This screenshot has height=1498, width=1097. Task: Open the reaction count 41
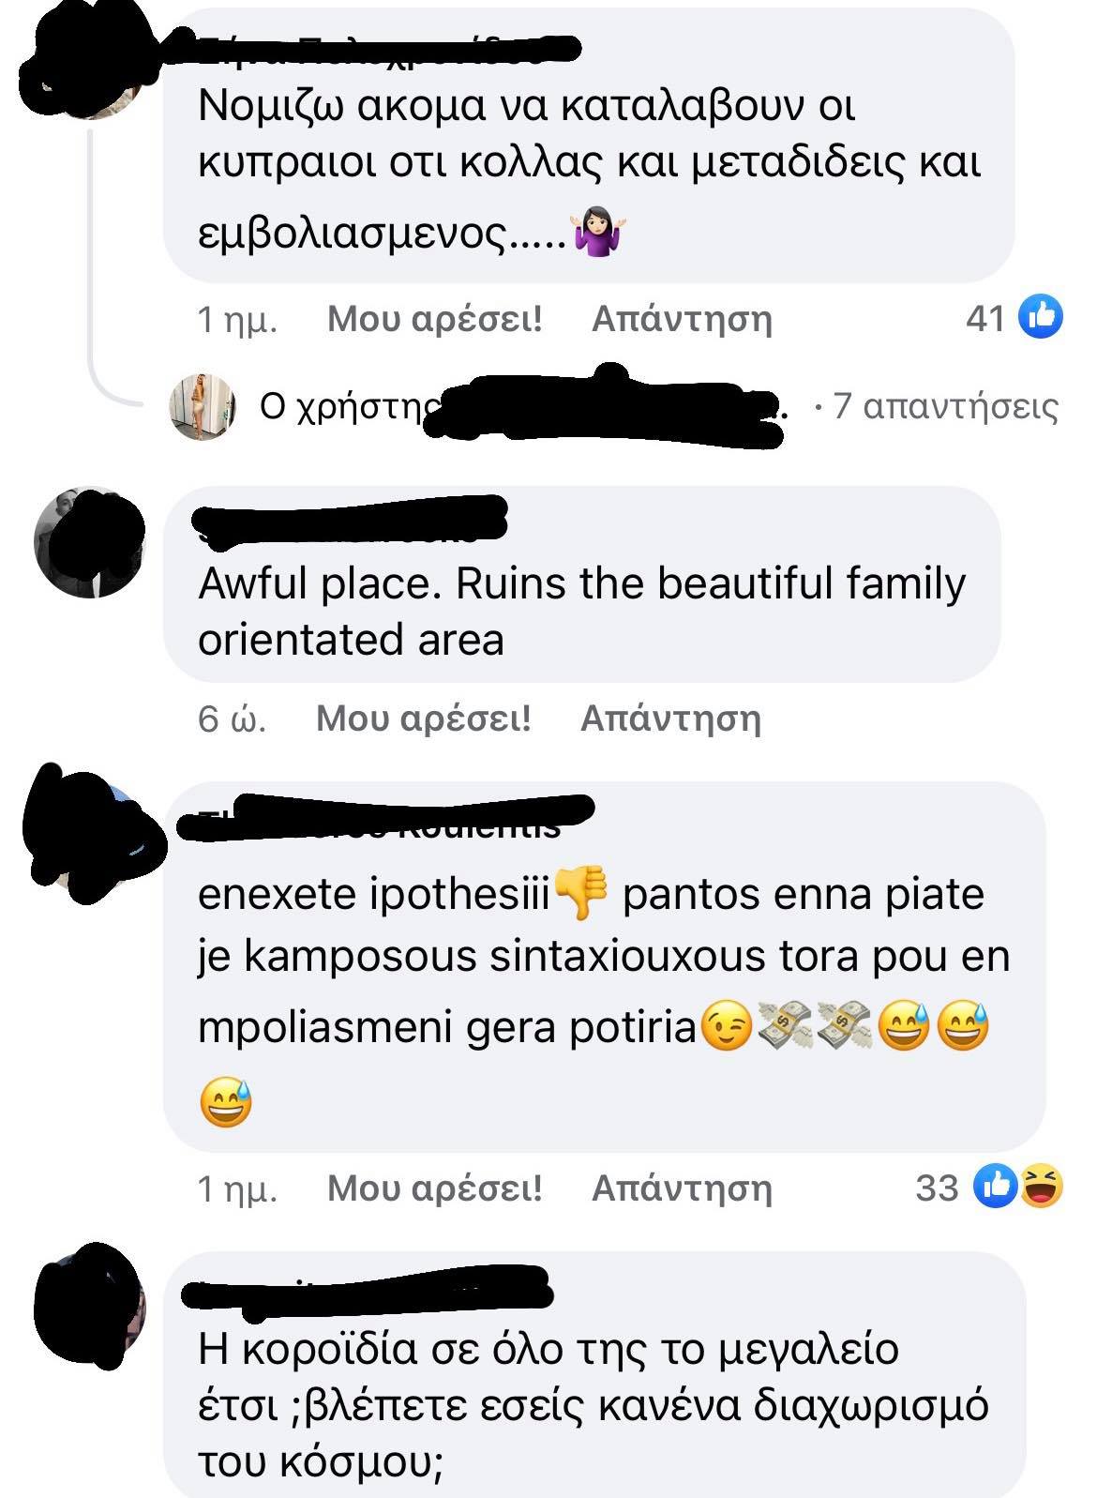(x=985, y=319)
